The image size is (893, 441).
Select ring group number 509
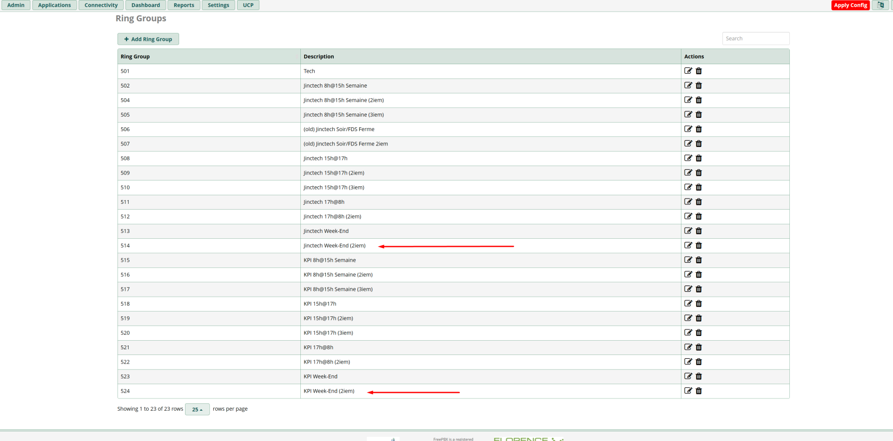[125, 173]
